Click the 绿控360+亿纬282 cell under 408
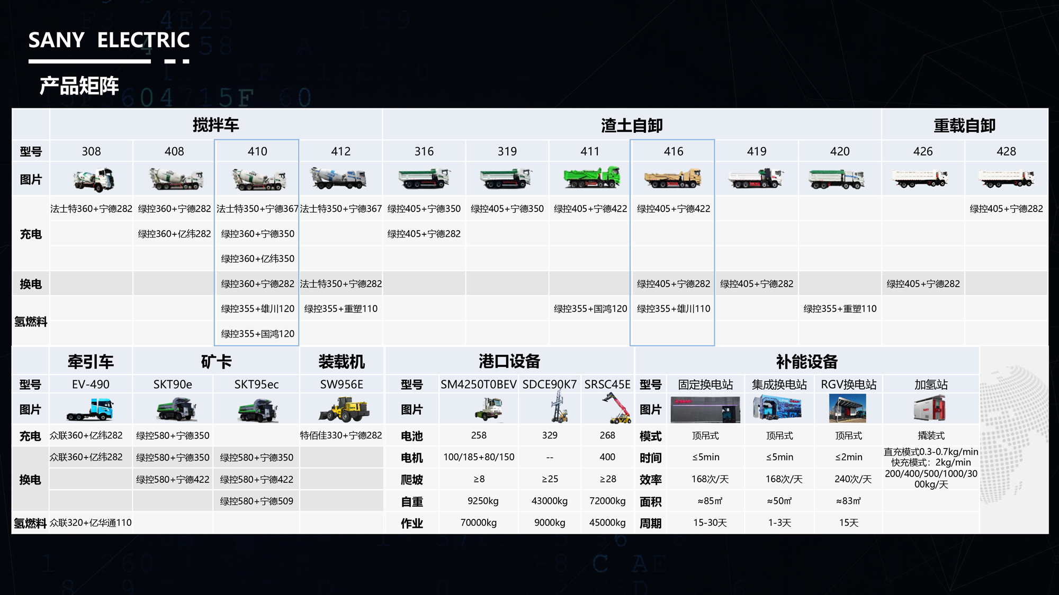This screenshot has width=1059, height=595. (x=174, y=234)
